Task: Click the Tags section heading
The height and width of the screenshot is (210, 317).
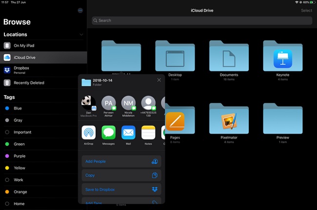Action: (9, 97)
